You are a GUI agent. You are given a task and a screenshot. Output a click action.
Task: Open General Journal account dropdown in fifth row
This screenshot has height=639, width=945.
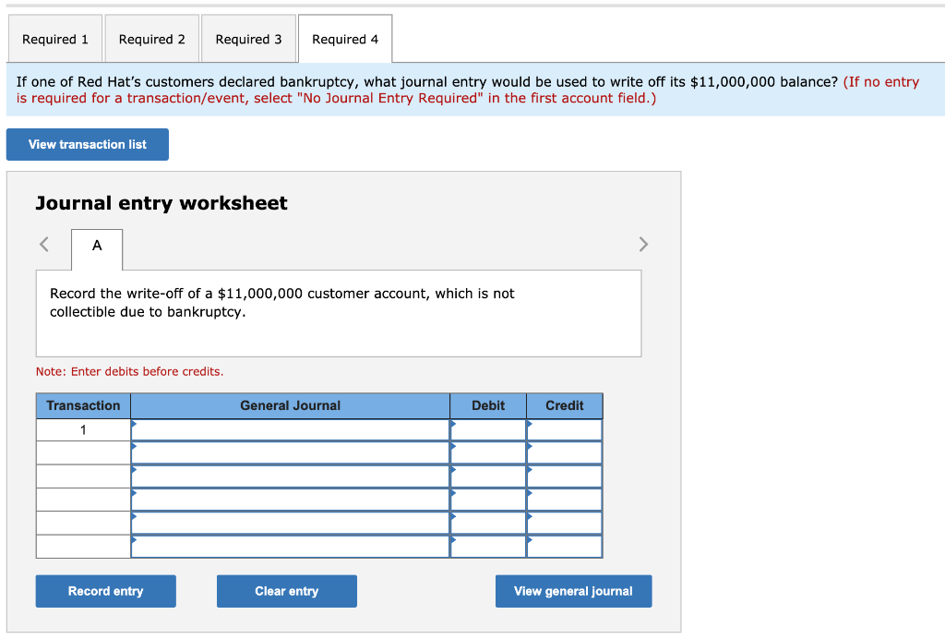click(x=291, y=523)
